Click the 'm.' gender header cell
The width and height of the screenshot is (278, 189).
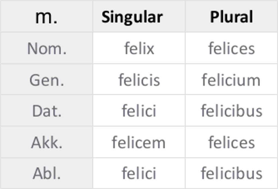pos(46,17)
